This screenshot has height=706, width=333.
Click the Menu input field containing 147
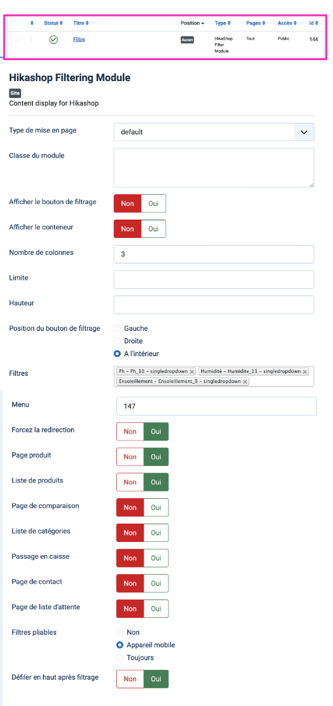217,406
